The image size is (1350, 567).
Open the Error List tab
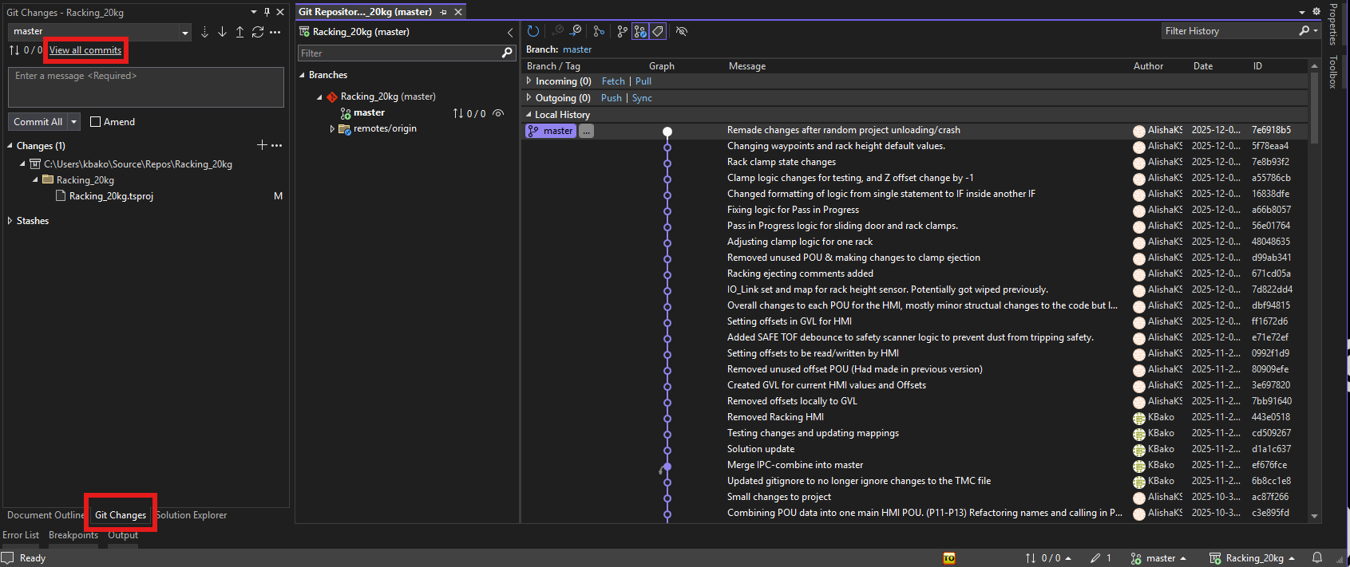pos(21,535)
